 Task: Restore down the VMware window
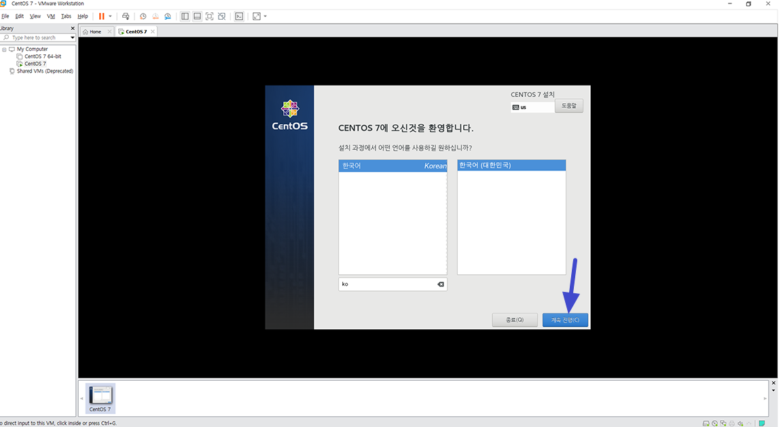coord(748,4)
